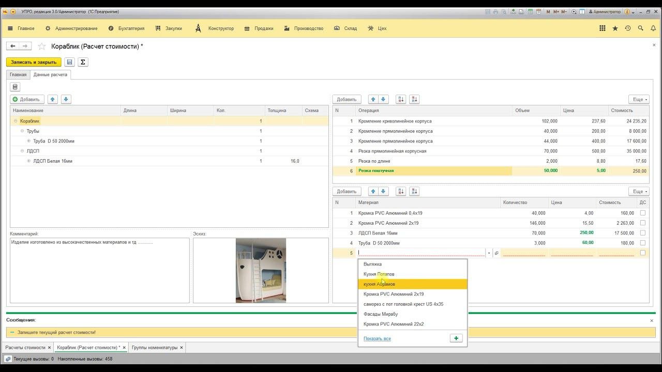
Task: Toggle ДС checkbox for ЛДСП Белая 16мм row
Action: coord(642,233)
